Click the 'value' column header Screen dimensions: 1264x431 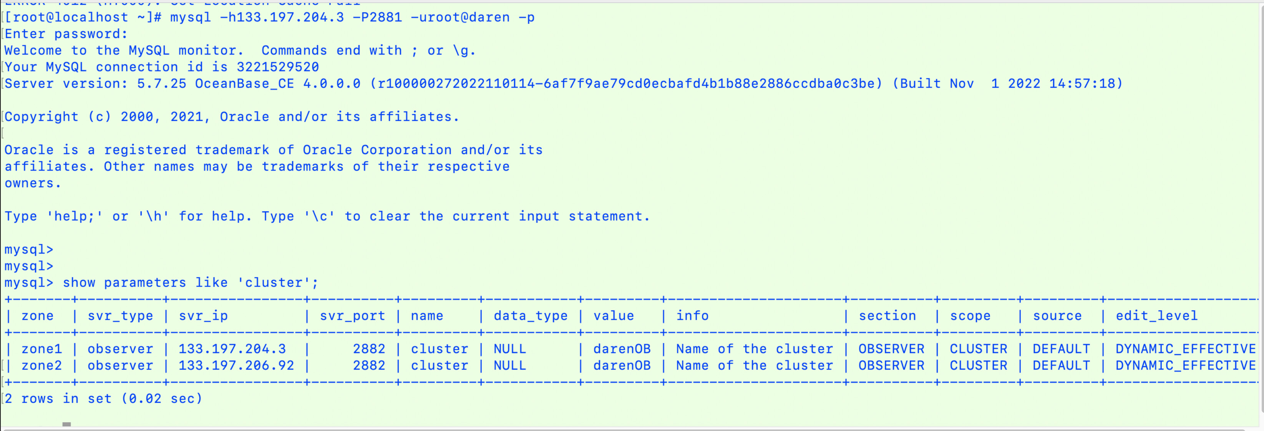coord(613,316)
